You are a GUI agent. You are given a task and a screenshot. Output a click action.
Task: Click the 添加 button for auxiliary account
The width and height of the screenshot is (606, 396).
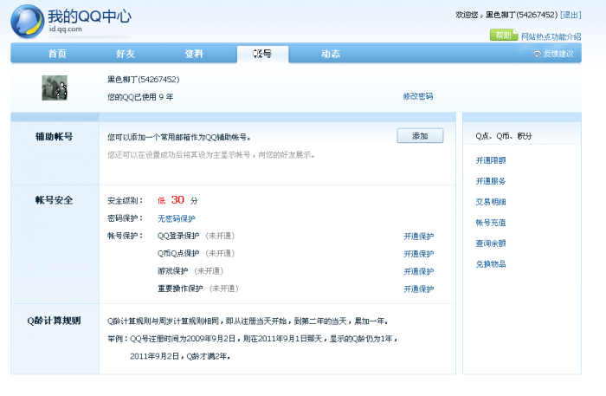420,136
